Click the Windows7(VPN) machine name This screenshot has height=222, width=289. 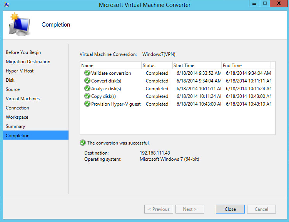(159, 54)
